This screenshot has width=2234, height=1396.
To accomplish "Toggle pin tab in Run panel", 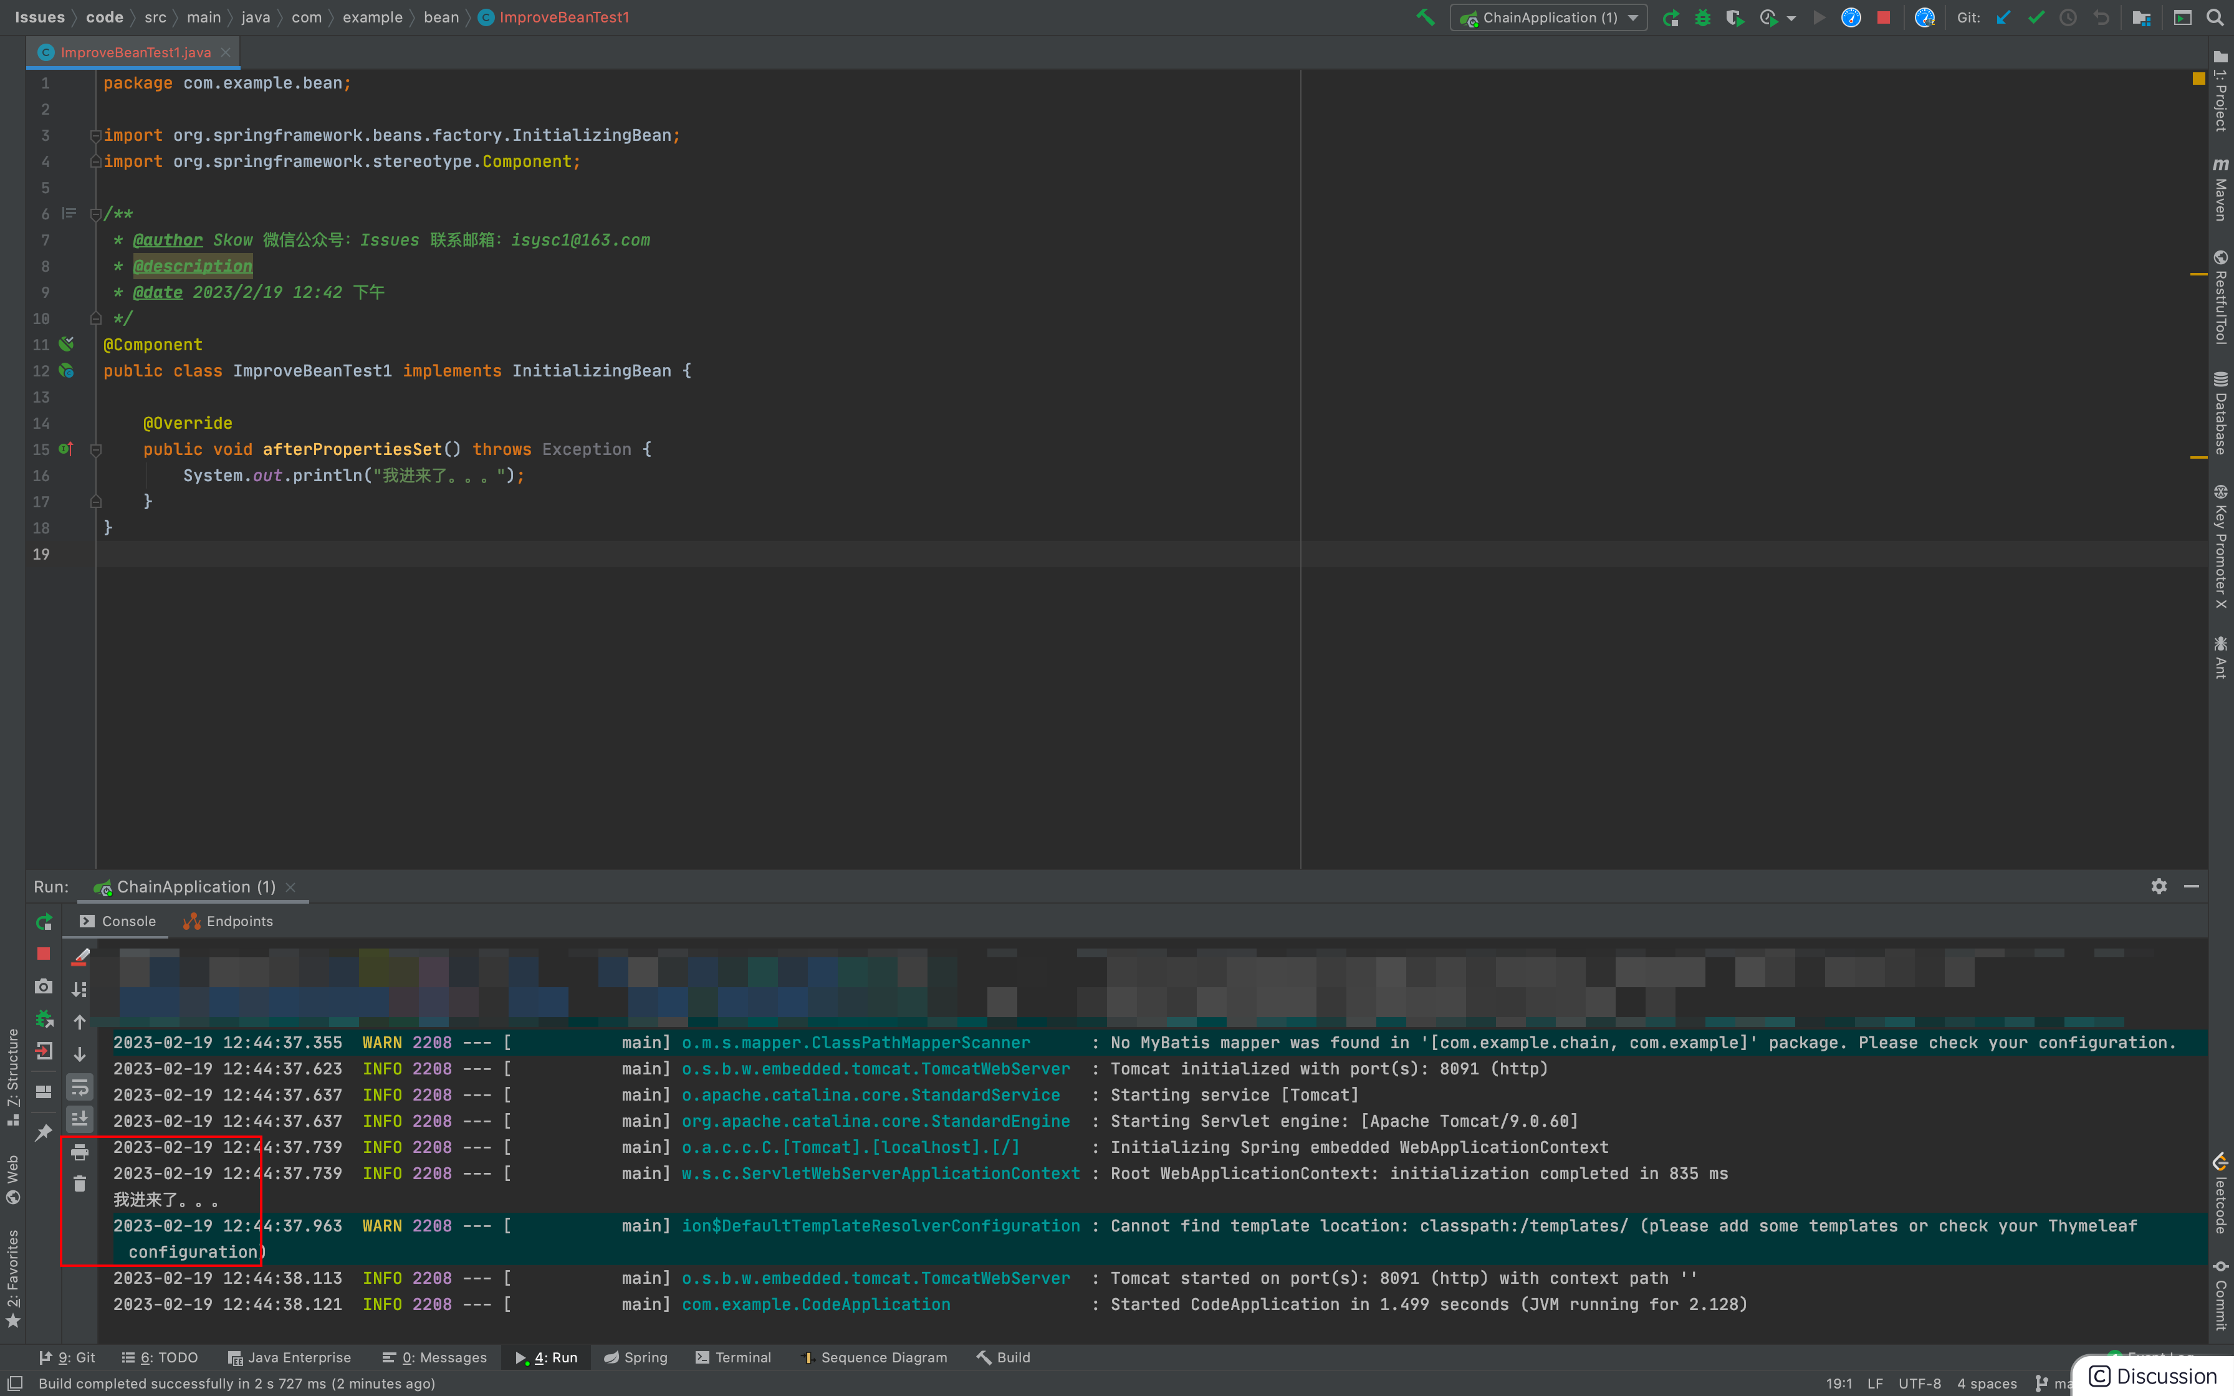I will [44, 1133].
